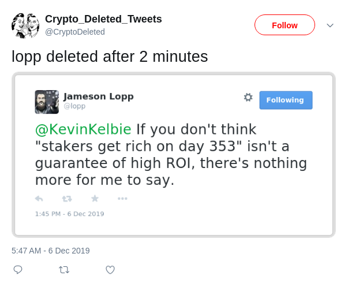Click the 1:45 PM - 6 Dec 2019 timestamp
The width and height of the screenshot is (348, 287).
[x=69, y=214]
